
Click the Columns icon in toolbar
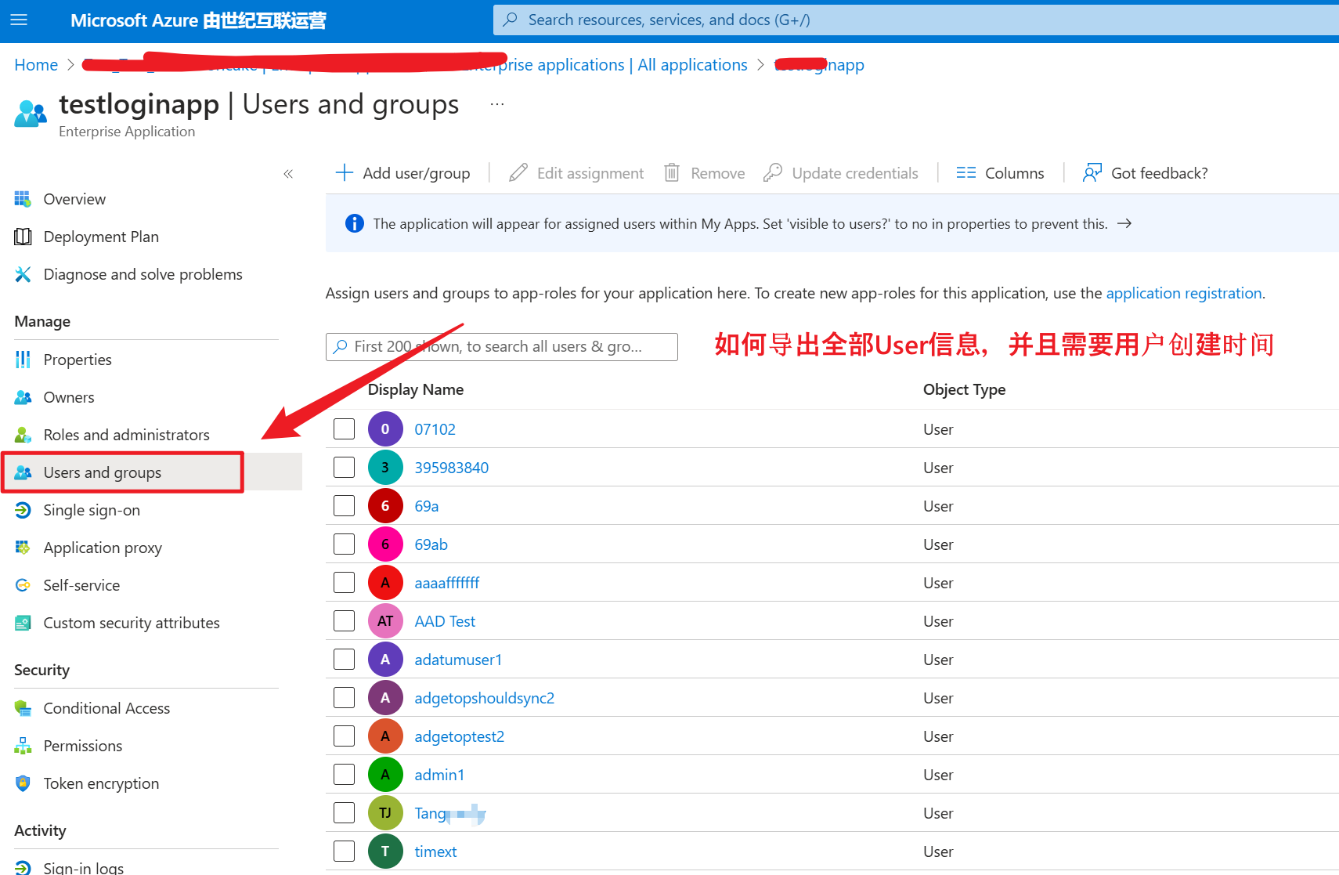[x=965, y=173]
